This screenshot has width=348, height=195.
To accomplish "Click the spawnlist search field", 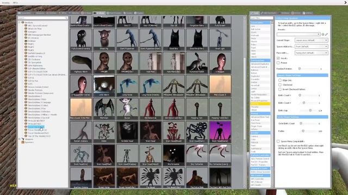I will (43, 18).
